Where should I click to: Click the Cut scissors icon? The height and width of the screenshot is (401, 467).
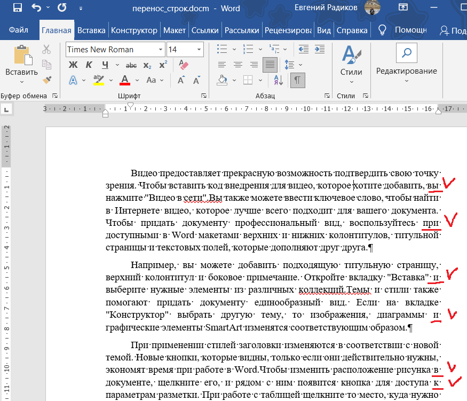[46, 49]
